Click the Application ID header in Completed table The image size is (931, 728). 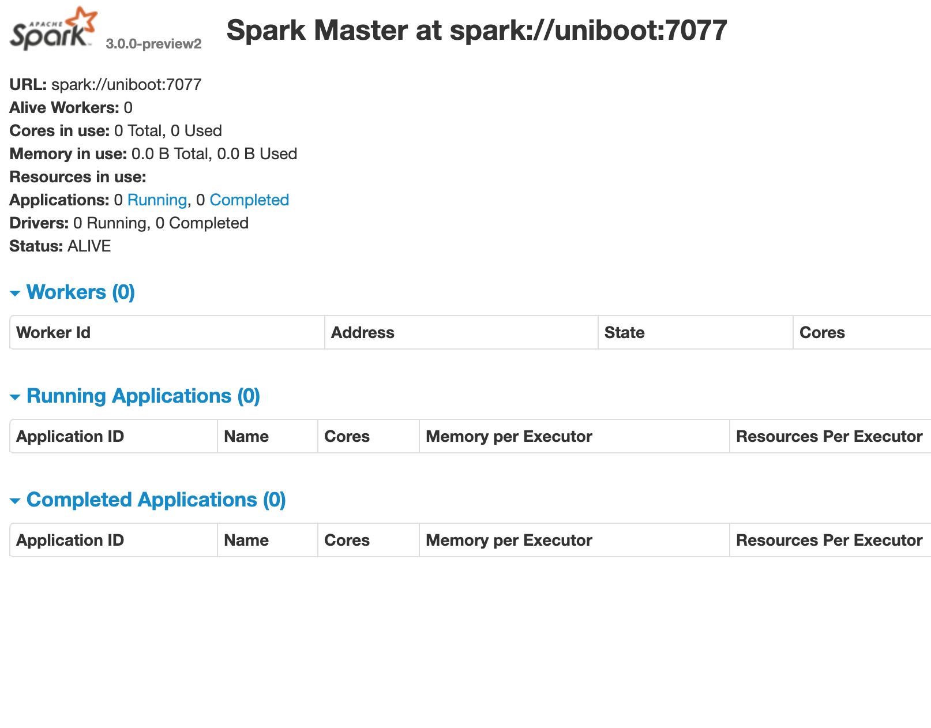(70, 540)
